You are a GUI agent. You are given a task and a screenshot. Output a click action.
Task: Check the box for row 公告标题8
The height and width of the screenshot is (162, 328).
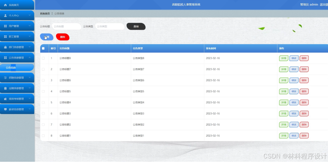[43, 58]
